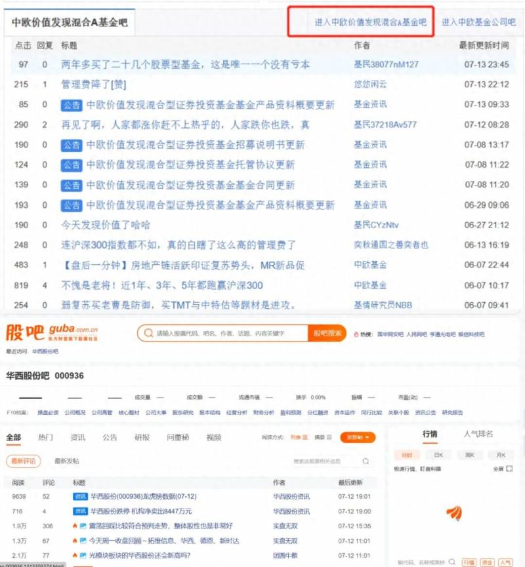Open the 研报 tab
This screenshot has width=525, height=567.
tap(142, 438)
